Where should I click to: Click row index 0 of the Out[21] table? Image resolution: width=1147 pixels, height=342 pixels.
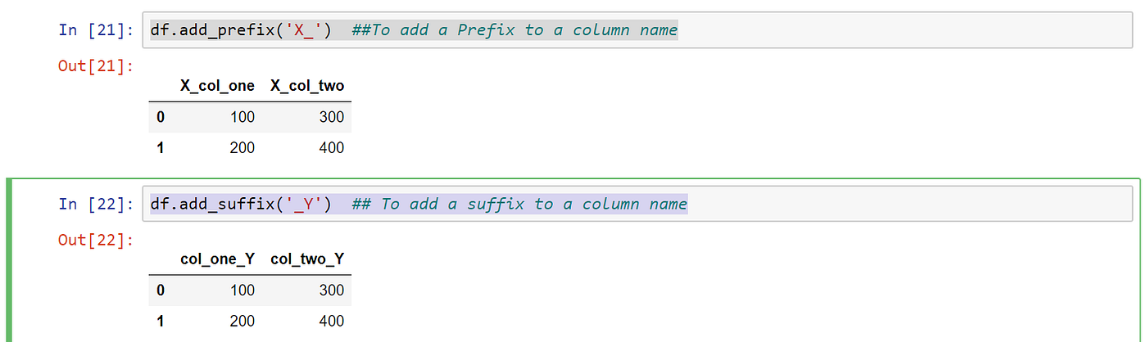tap(161, 117)
